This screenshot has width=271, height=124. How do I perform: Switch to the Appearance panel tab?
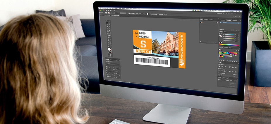223,20
